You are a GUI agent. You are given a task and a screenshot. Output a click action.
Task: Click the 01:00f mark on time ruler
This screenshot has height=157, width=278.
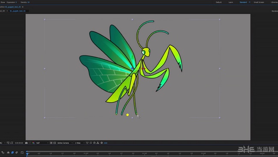86,153
